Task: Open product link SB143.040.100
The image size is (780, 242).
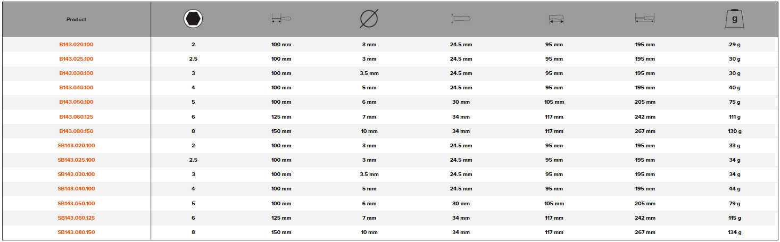Action: (76, 189)
